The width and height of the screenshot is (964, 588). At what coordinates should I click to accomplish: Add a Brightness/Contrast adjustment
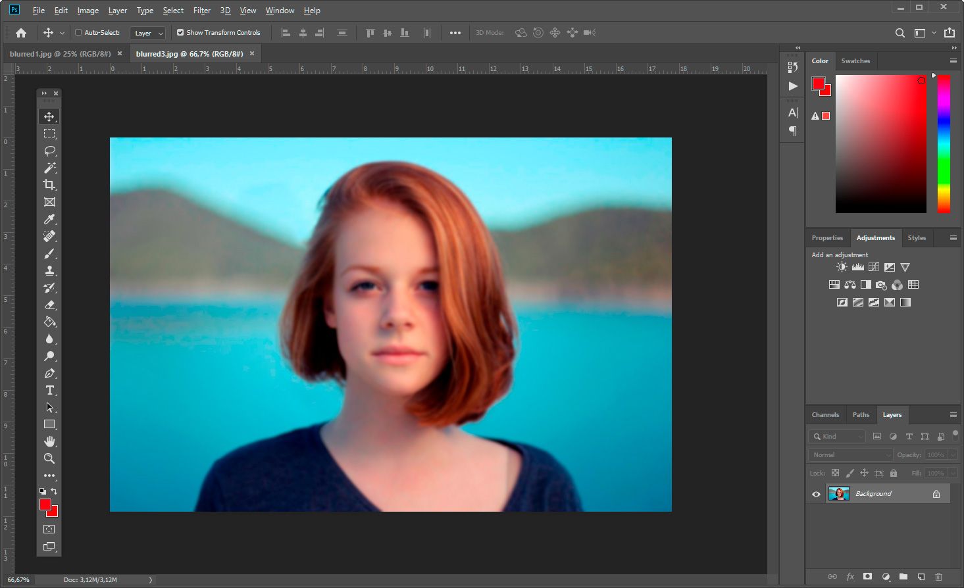(x=842, y=267)
